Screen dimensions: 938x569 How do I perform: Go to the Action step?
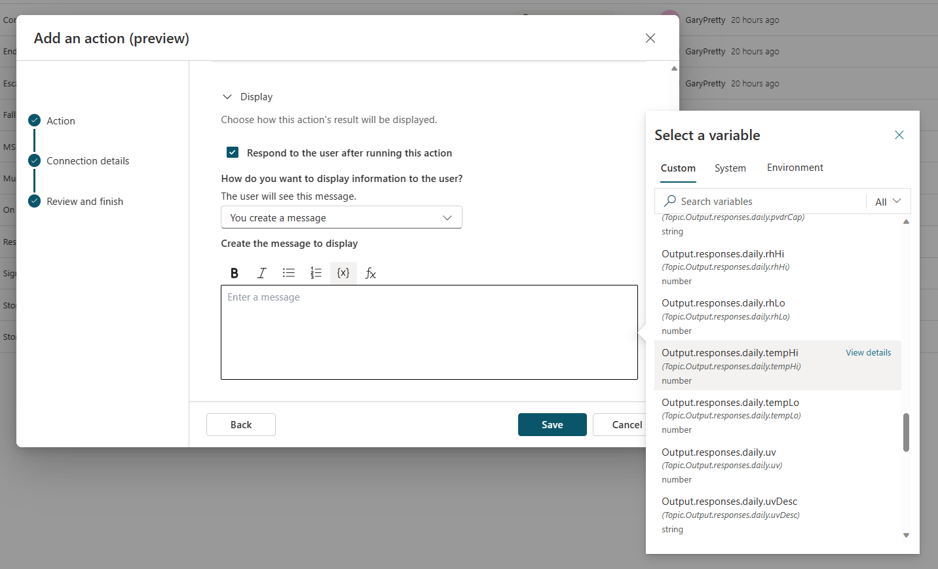[x=61, y=121]
